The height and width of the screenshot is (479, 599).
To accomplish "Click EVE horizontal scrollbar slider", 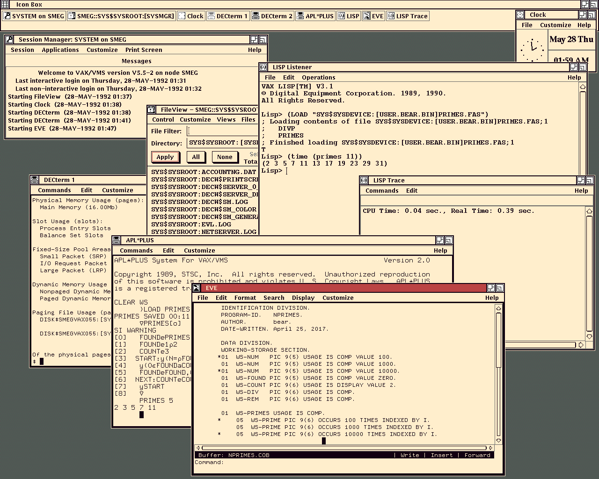I will (344, 448).
